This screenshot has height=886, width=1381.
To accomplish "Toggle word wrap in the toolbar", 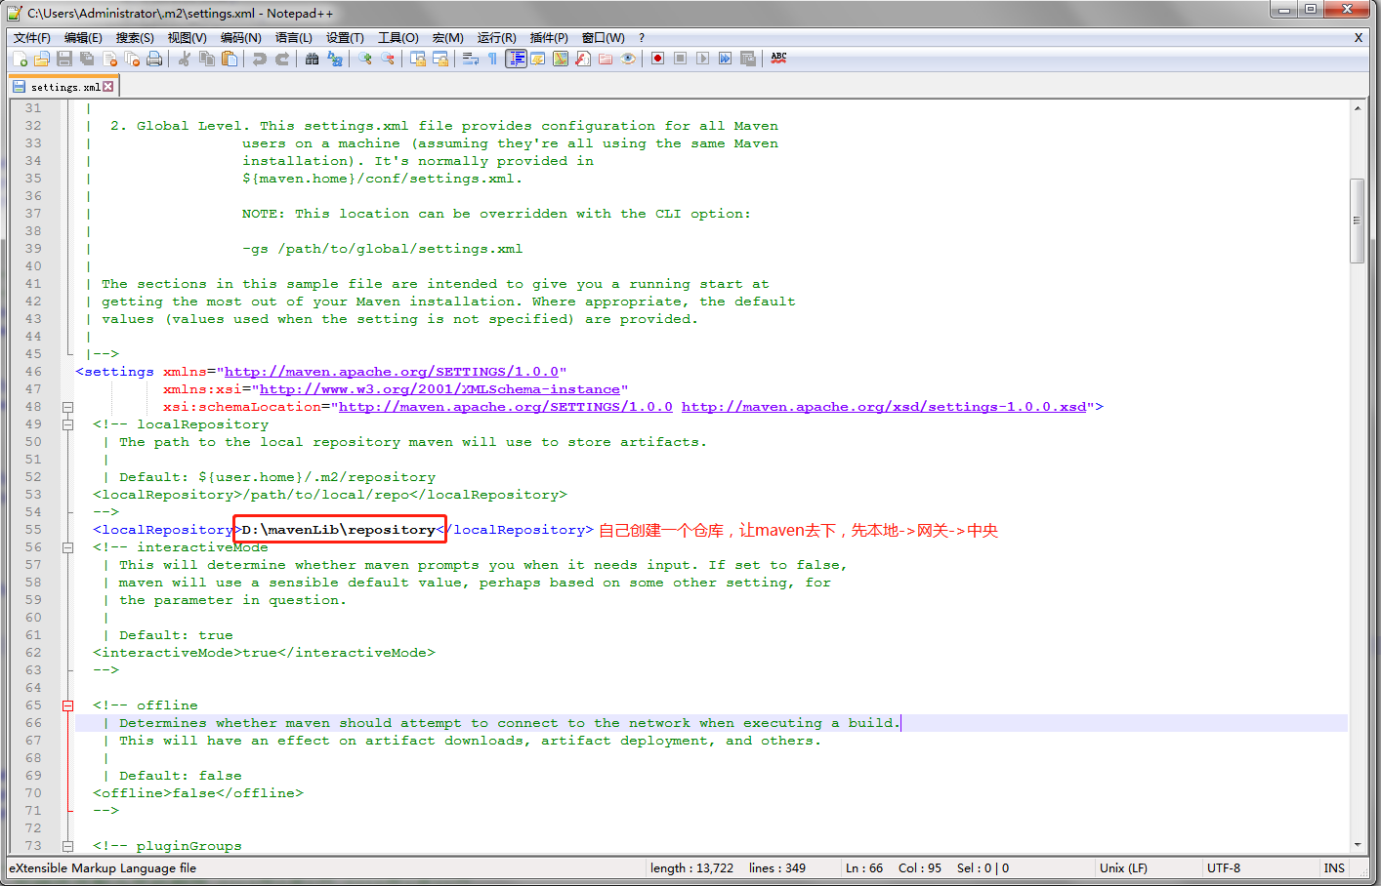I will pos(470,59).
